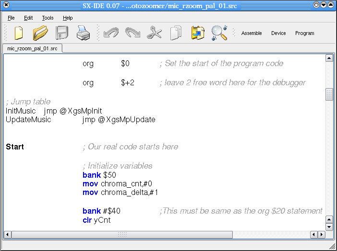The width and height of the screenshot is (337, 251).
Task: Open find with the magnifier icon
Action: pyautogui.click(x=219, y=33)
